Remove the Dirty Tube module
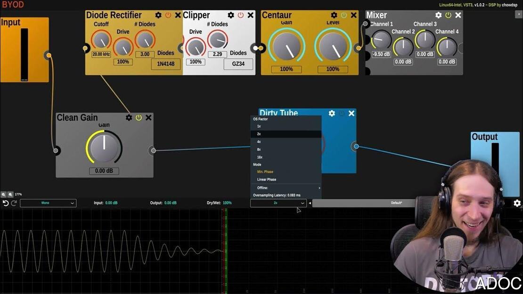 point(351,114)
